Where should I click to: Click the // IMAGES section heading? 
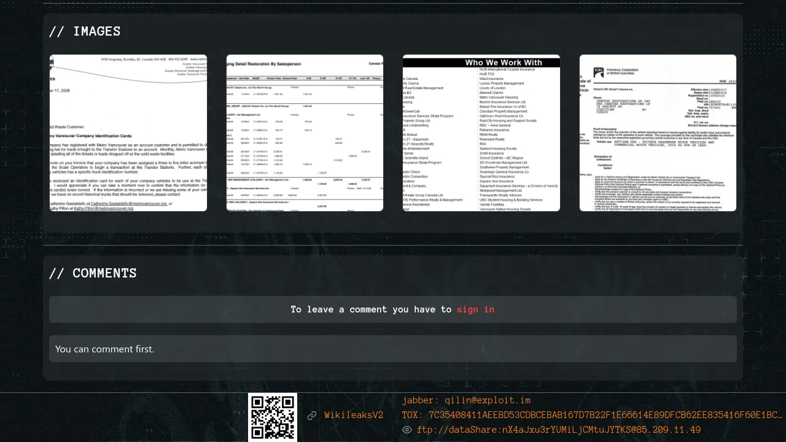(85, 31)
